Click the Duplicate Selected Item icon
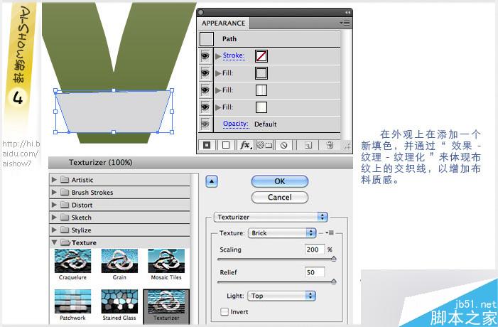 308,145
